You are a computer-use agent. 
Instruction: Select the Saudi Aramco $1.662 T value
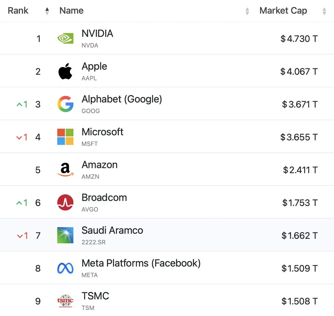(x=299, y=236)
